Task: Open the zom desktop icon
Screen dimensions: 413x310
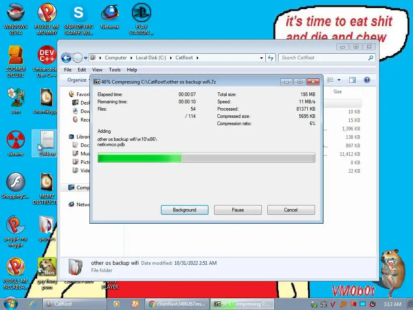Action: pos(16,101)
